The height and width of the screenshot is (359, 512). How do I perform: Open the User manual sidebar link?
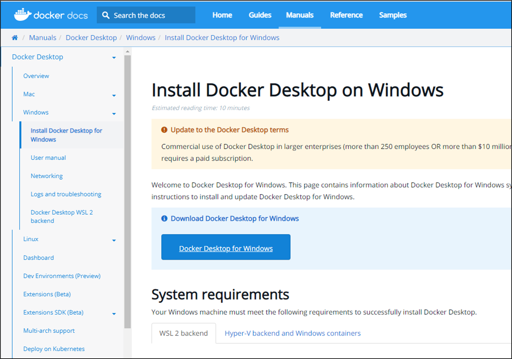[48, 158]
